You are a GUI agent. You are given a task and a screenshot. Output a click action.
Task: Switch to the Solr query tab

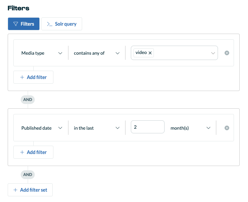click(x=62, y=24)
